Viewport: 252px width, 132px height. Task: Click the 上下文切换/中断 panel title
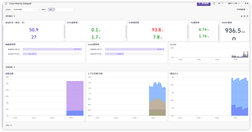95,74
